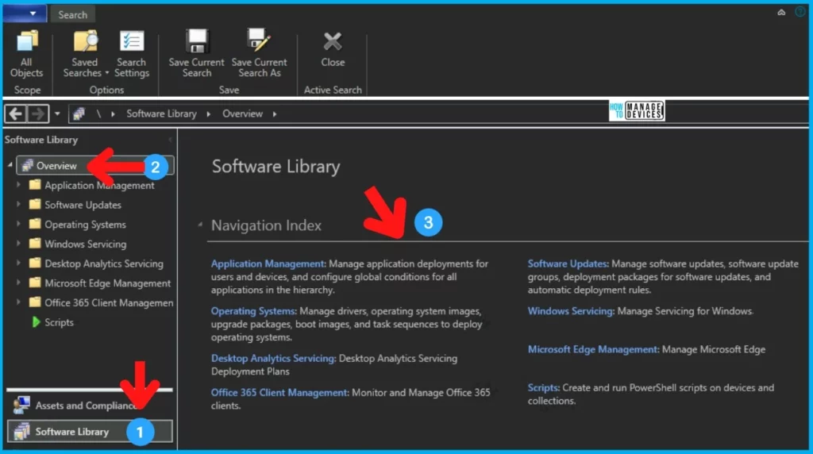Open dropdown arrow after Software Library breadcrumb
The width and height of the screenshot is (813, 454).
[209, 114]
